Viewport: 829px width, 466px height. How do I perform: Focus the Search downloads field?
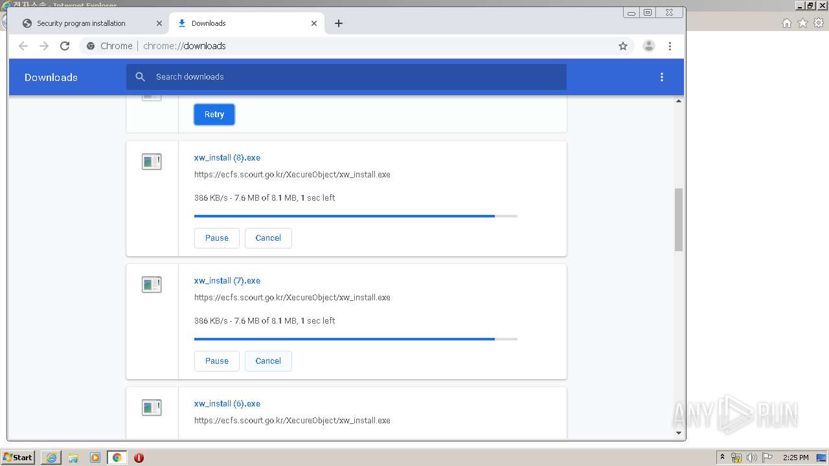point(346,77)
